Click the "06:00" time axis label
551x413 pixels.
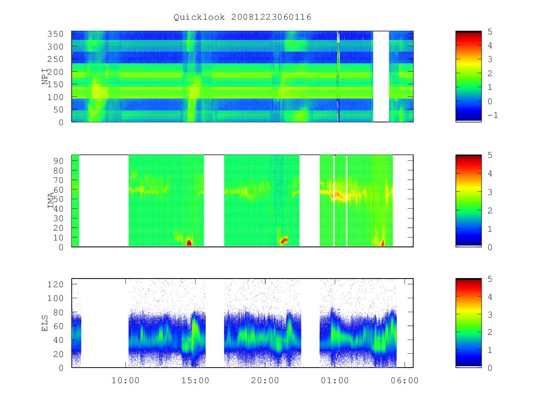click(405, 380)
